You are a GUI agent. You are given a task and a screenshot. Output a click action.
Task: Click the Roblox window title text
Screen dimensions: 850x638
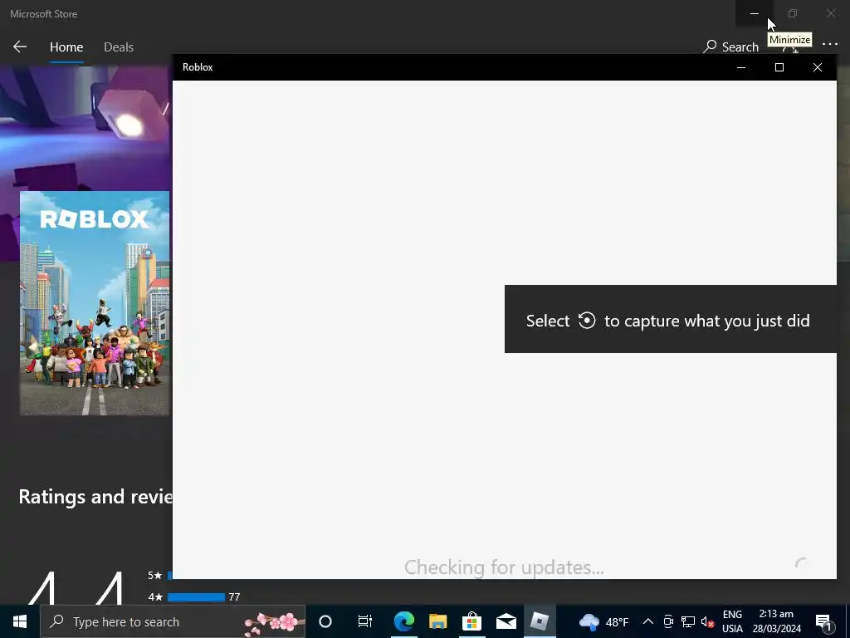tap(198, 67)
